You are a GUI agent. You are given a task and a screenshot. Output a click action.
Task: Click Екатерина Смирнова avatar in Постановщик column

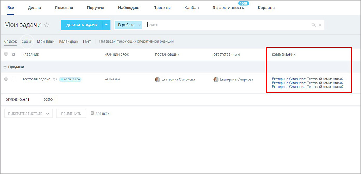(x=158, y=79)
